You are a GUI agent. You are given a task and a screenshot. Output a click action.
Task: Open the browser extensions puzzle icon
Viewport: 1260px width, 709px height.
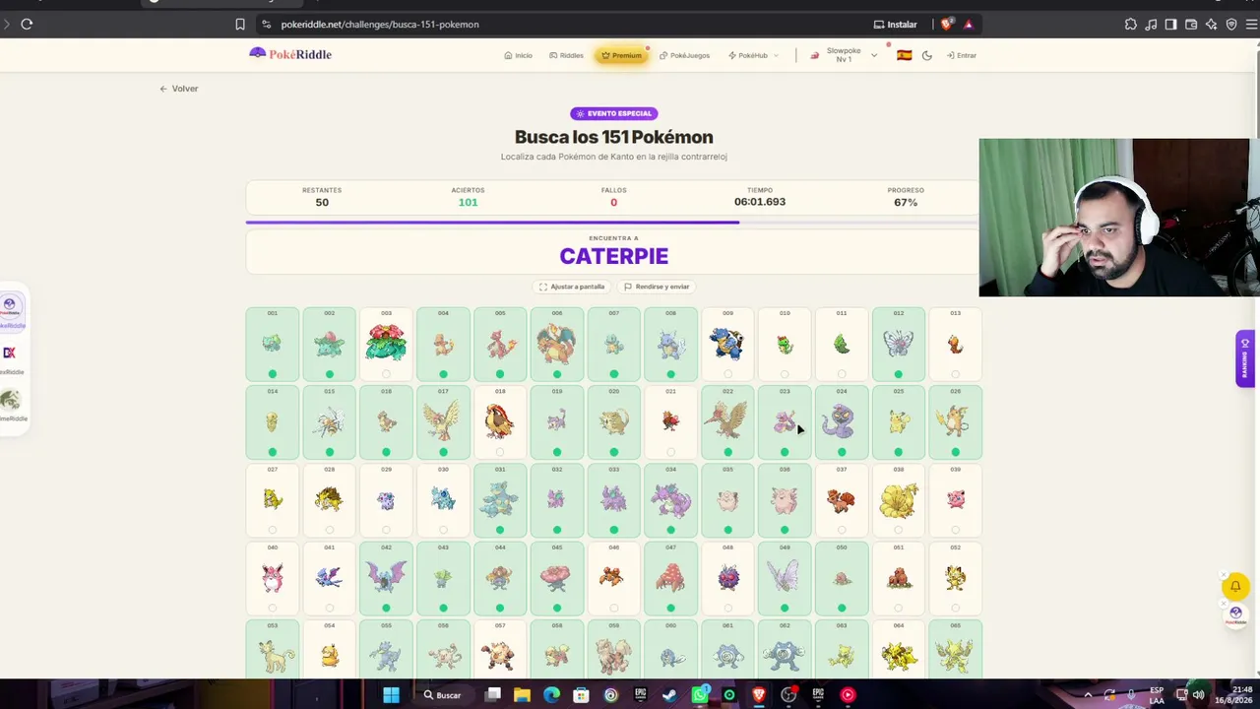1130,24
